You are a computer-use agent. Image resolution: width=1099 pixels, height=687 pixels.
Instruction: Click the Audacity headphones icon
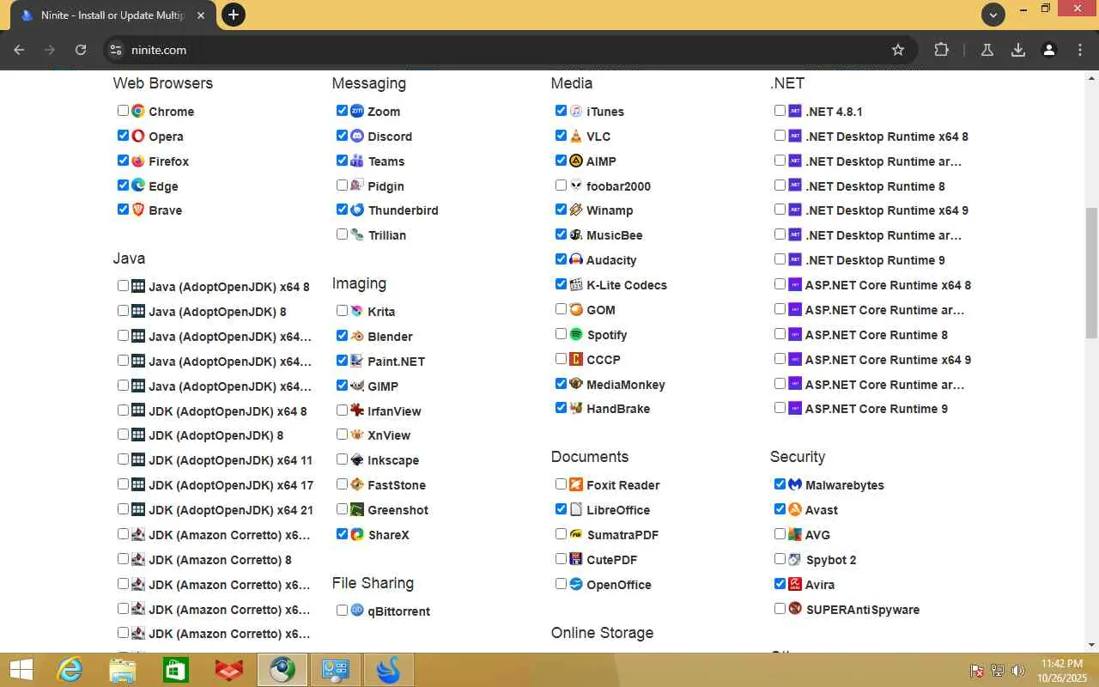coord(576,259)
